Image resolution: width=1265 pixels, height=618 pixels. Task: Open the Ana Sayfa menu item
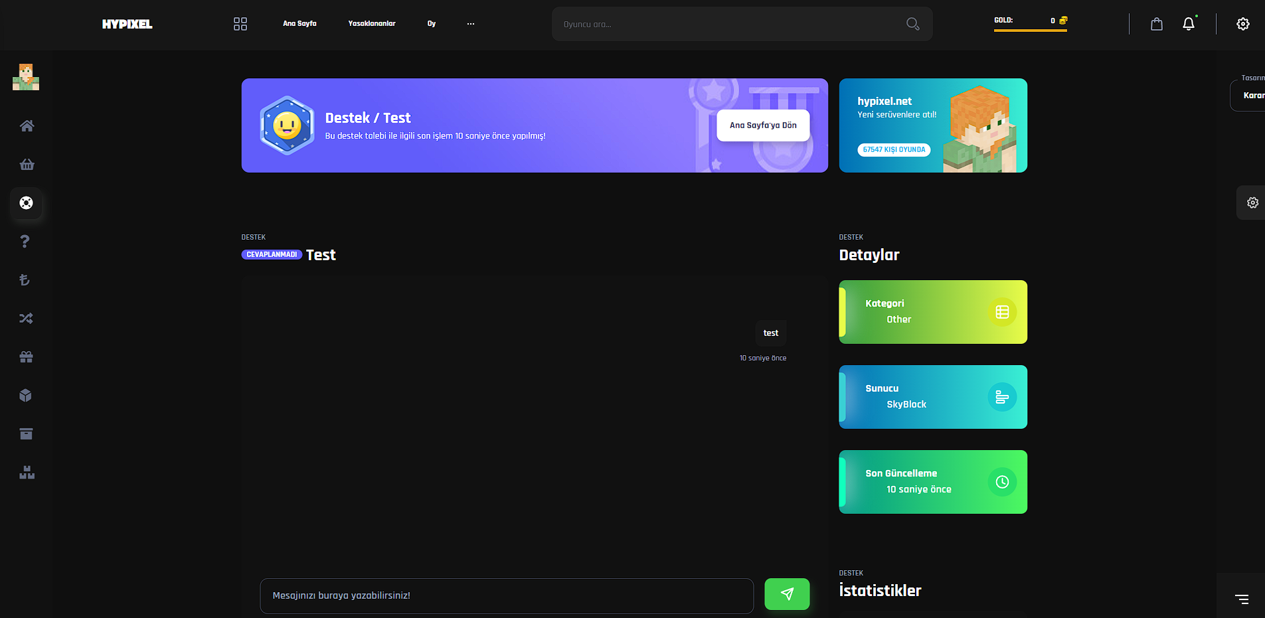[x=299, y=24]
